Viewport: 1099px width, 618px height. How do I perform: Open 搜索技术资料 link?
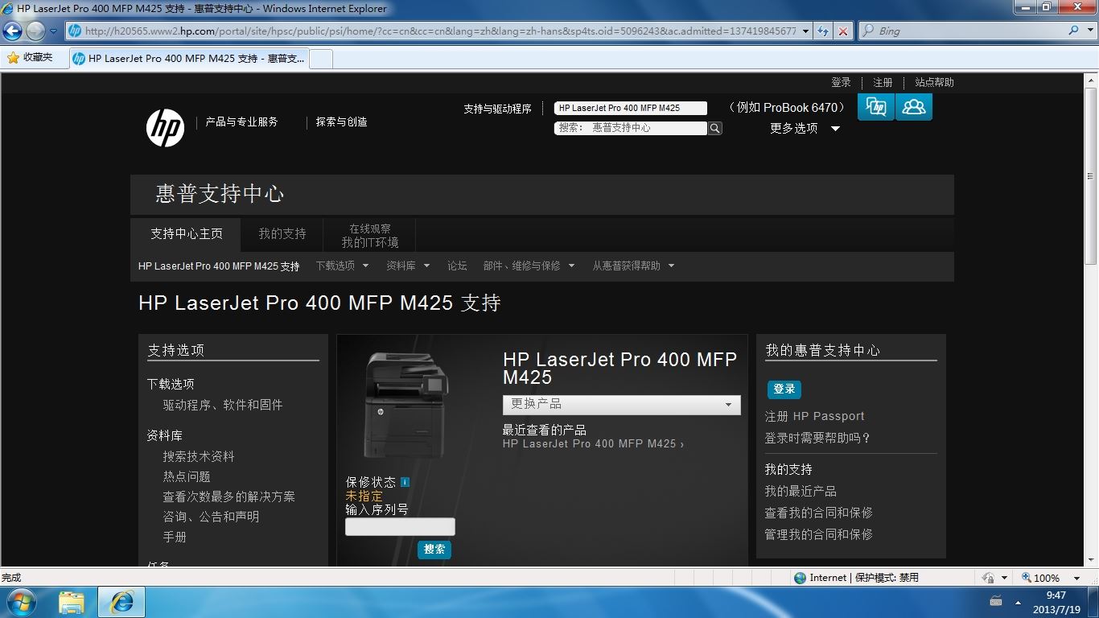tap(199, 456)
